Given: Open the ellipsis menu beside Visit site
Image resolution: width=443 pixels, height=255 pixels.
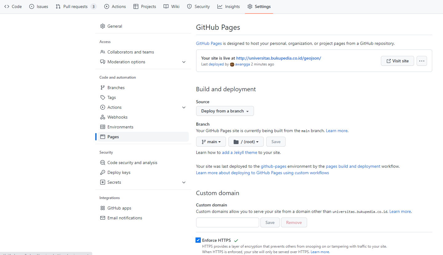Looking at the screenshot, I should [421, 61].
